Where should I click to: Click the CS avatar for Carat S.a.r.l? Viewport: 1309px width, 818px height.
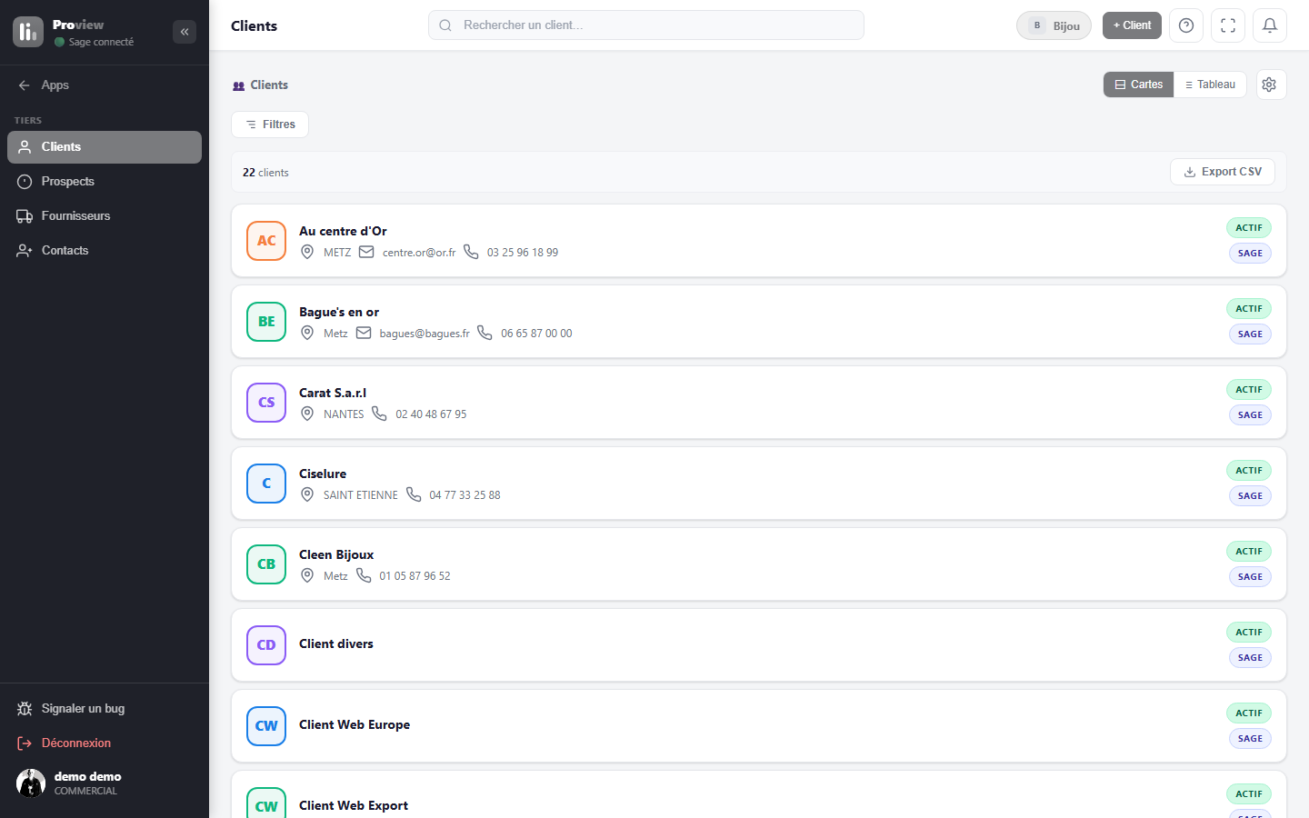(x=266, y=403)
